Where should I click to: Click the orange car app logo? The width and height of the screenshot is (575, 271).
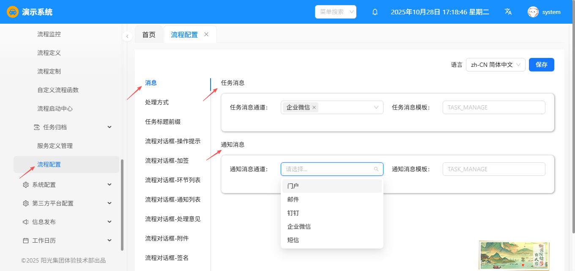pos(13,12)
